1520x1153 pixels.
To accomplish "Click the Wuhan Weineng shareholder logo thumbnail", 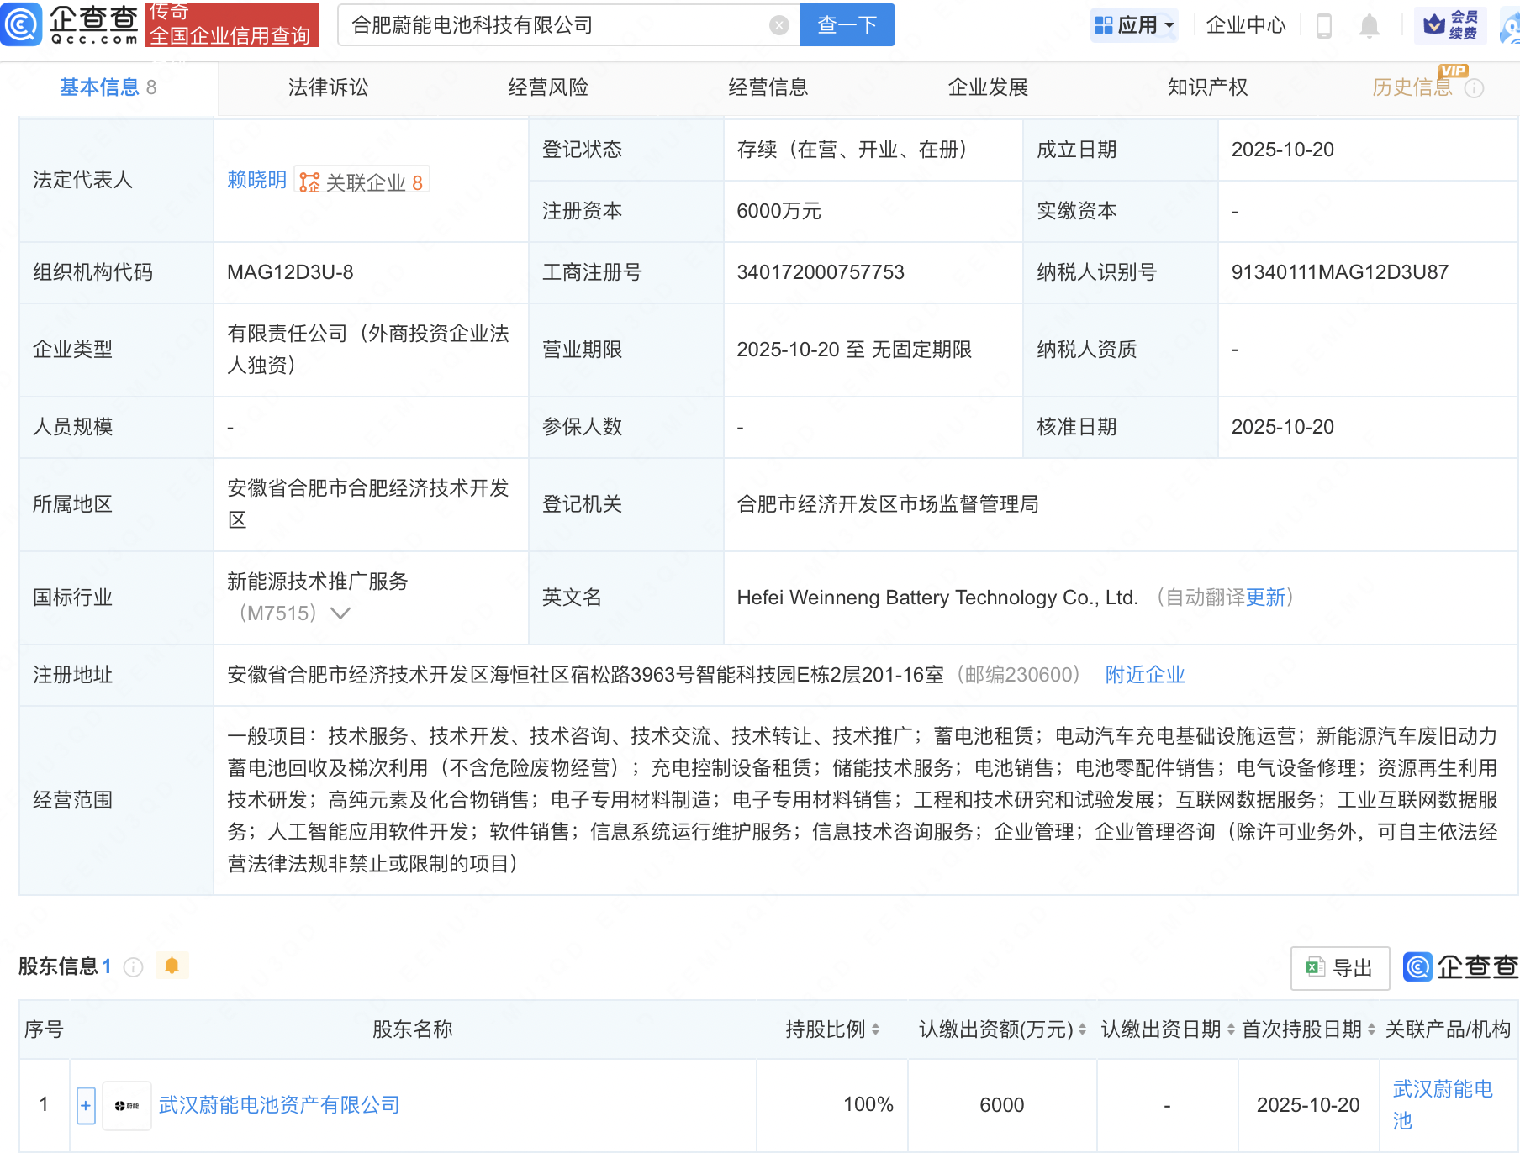I will [127, 1105].
